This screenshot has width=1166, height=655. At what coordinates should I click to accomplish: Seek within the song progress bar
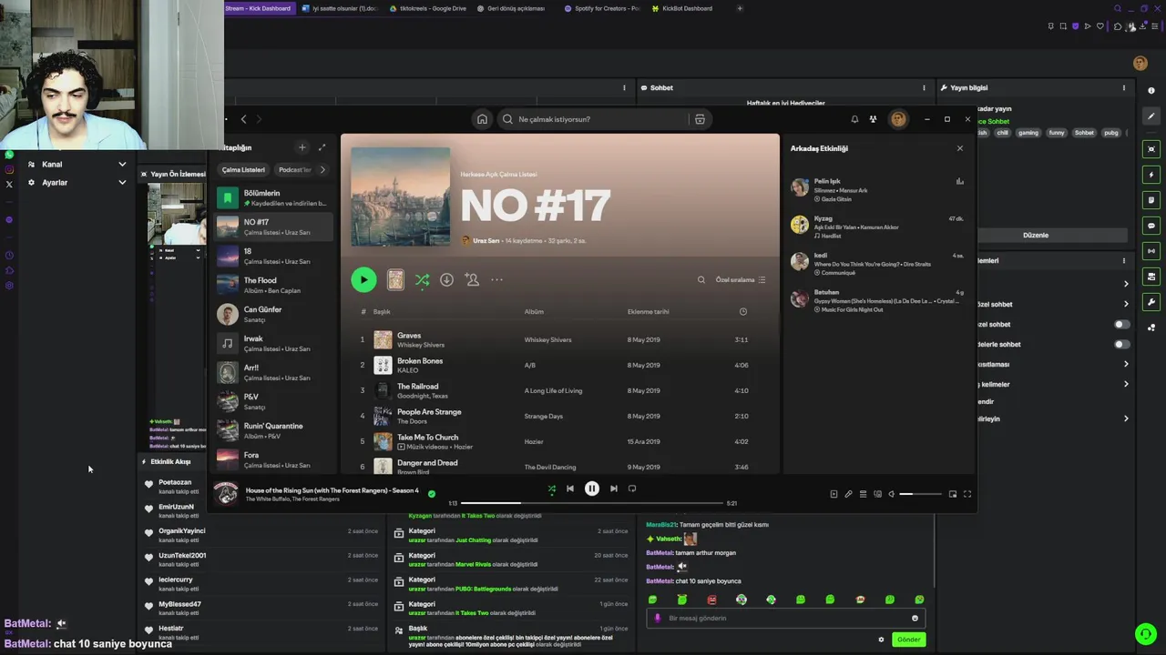[x=592, y=503]
